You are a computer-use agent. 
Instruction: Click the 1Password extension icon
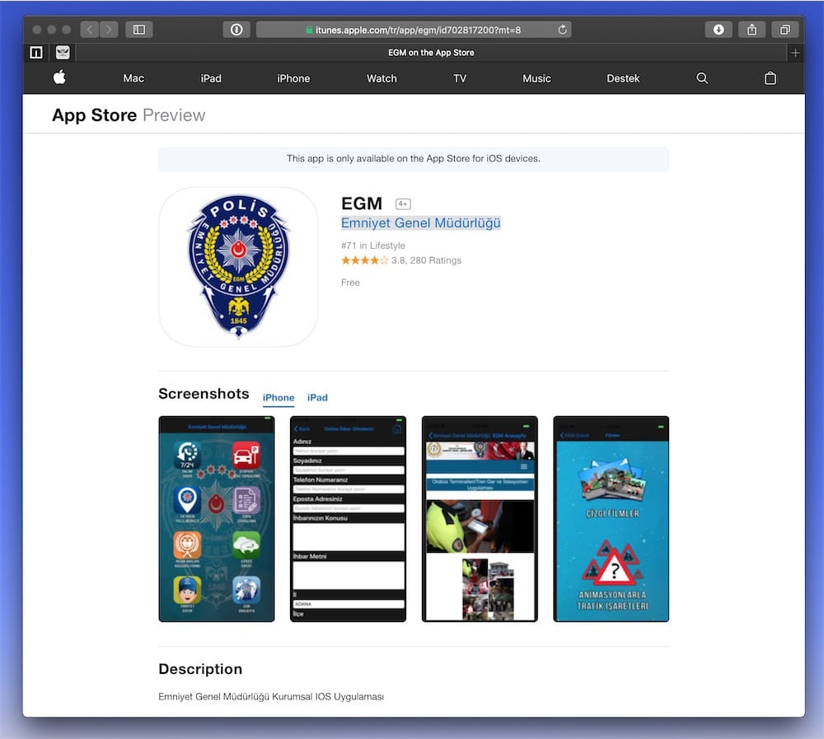[x=236, y=30]
